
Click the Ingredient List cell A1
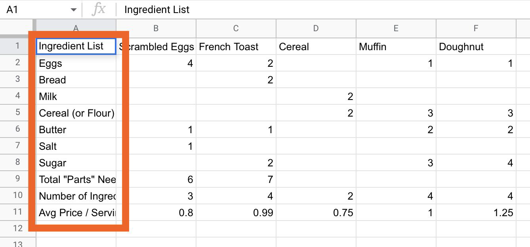click(x=76, y=46)
